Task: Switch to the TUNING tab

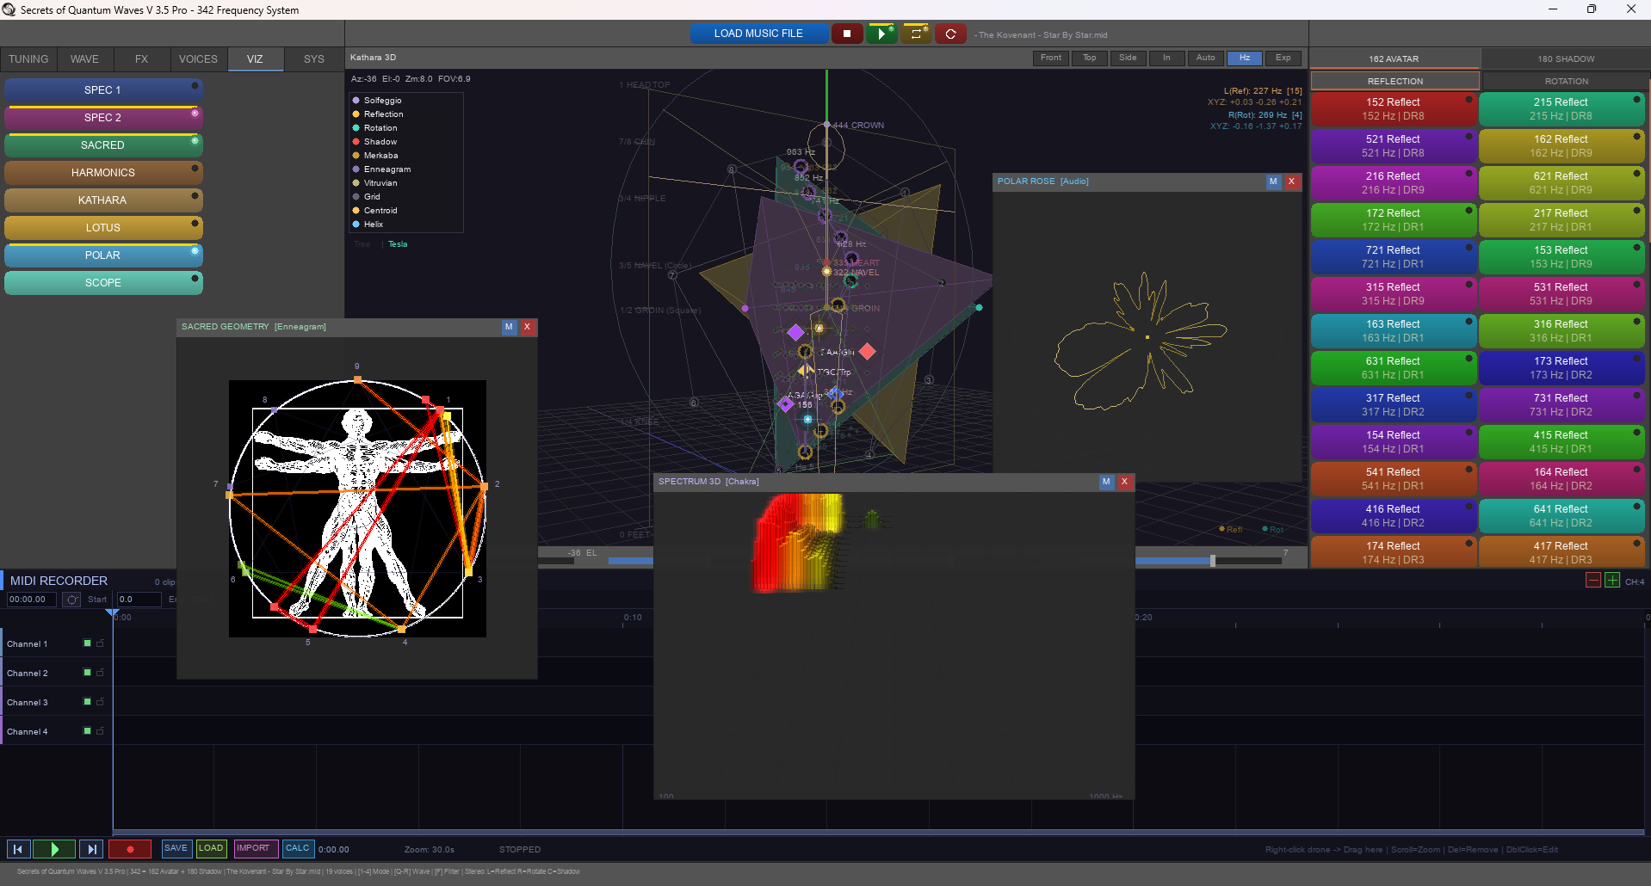Action: click(x=28, y=59)
